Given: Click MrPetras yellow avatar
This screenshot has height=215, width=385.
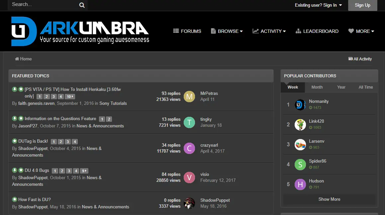Looking at the screenshot, I should pos(189,97).
